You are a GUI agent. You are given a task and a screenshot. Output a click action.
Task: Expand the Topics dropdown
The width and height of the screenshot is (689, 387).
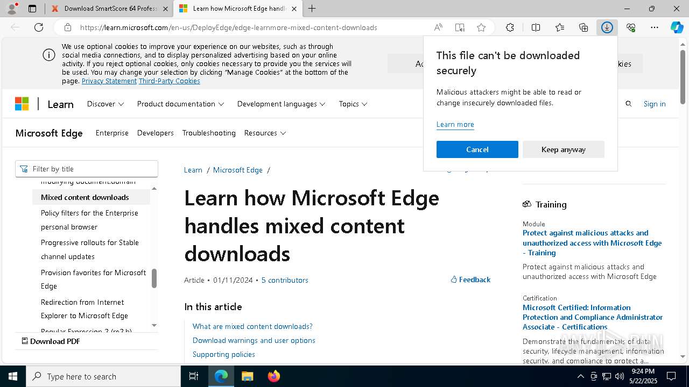pos(353,104)
